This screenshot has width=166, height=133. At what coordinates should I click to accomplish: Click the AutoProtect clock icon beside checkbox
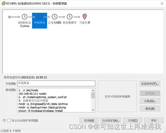(x=4, y=120)
